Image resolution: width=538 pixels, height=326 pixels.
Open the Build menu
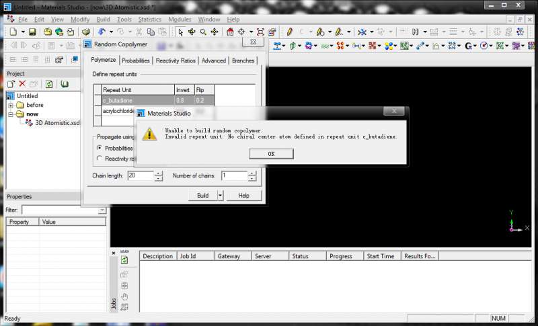103,19
